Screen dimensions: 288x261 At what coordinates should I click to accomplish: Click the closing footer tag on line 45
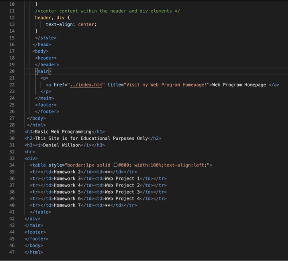(36, 239)
